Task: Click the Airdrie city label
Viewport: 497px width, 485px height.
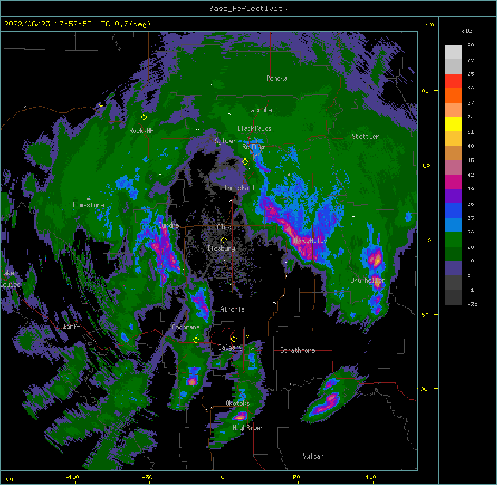Action: click(232, 309)
